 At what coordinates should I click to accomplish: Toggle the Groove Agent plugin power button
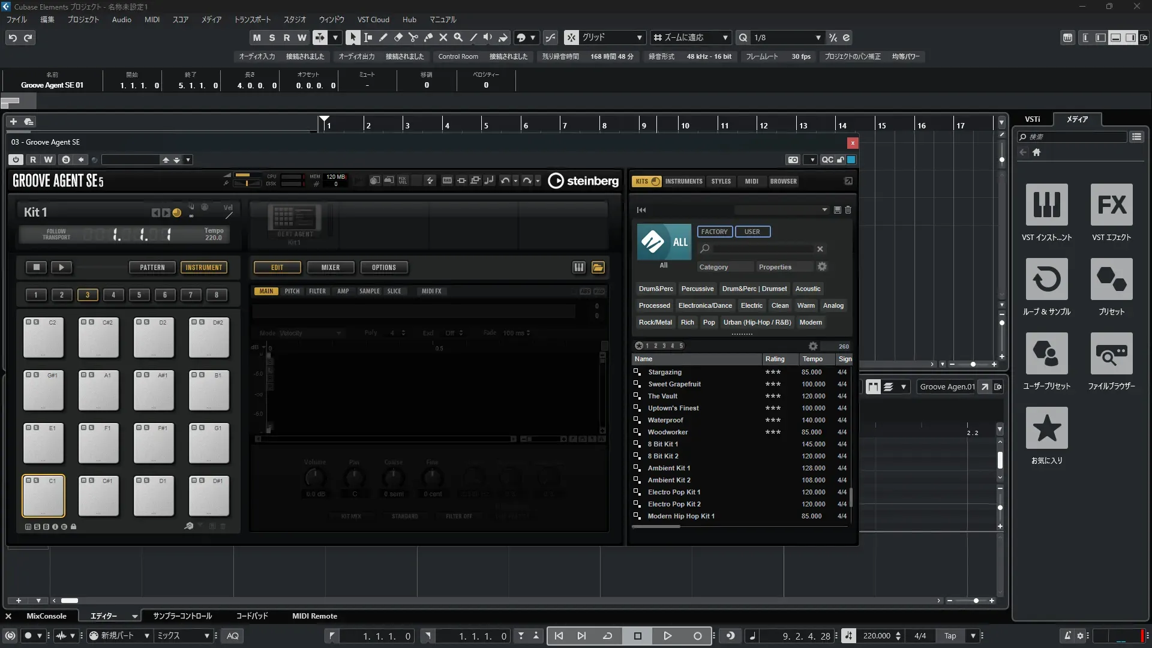coord(16,160)
